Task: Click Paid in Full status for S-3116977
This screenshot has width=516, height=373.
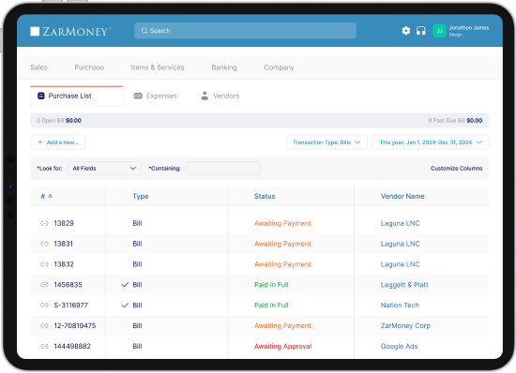Action: tap(271, 305)
